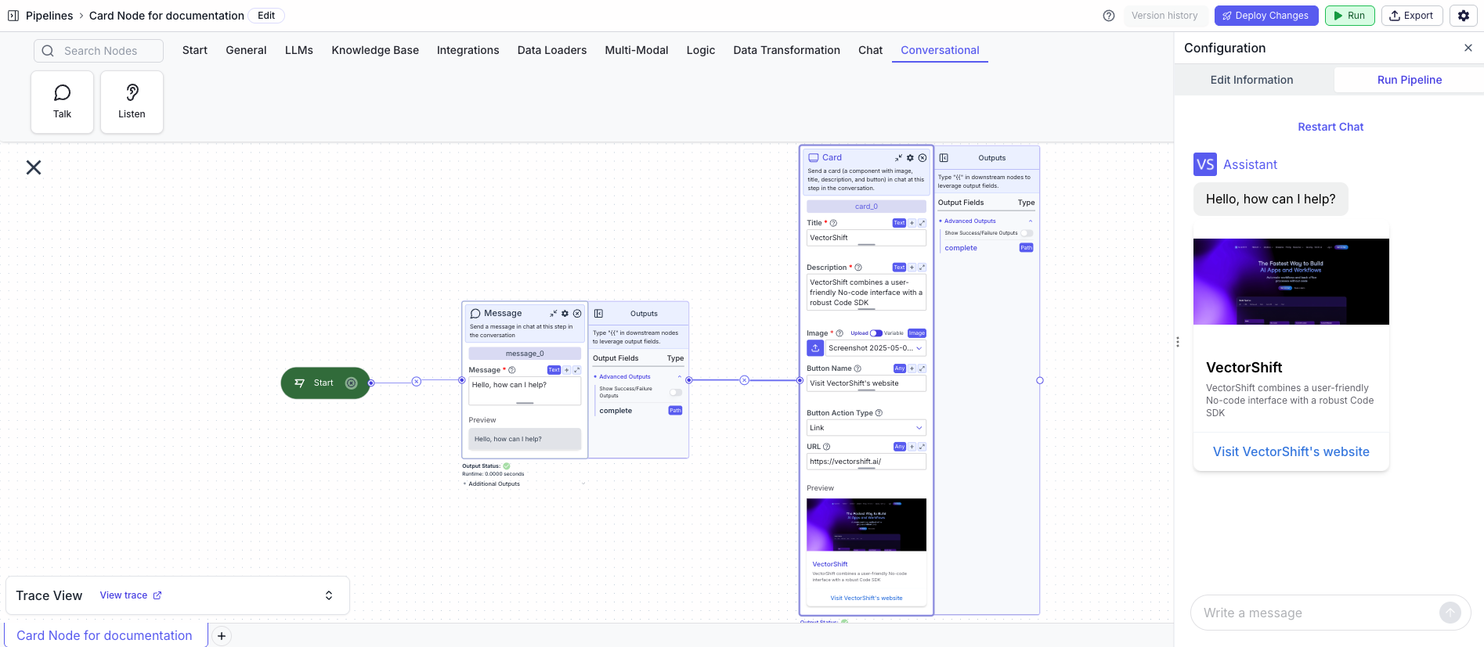Show help for Button Action Type
The width and height of the screenshot is (1484, 647).
coord(879,413)
